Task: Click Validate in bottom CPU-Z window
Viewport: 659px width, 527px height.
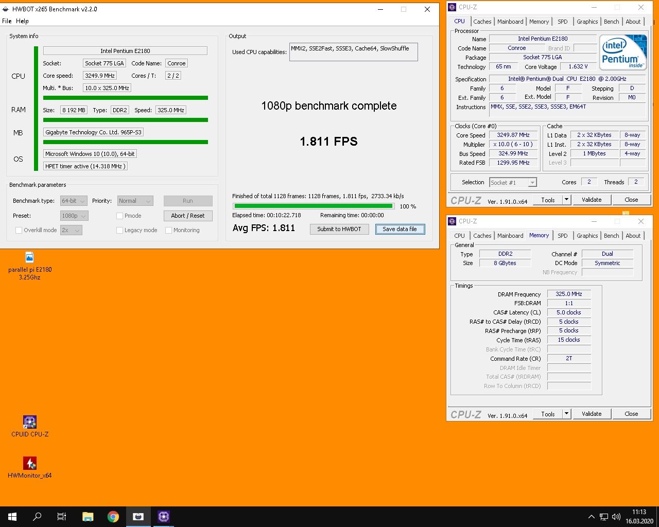Action: point(592,414)
